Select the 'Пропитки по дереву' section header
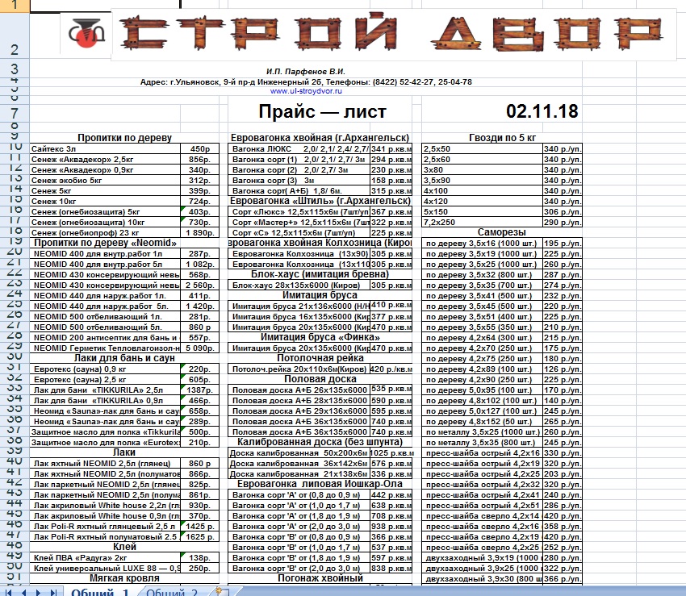This screenshot has height=596, width=686. (x=124, y=138)
